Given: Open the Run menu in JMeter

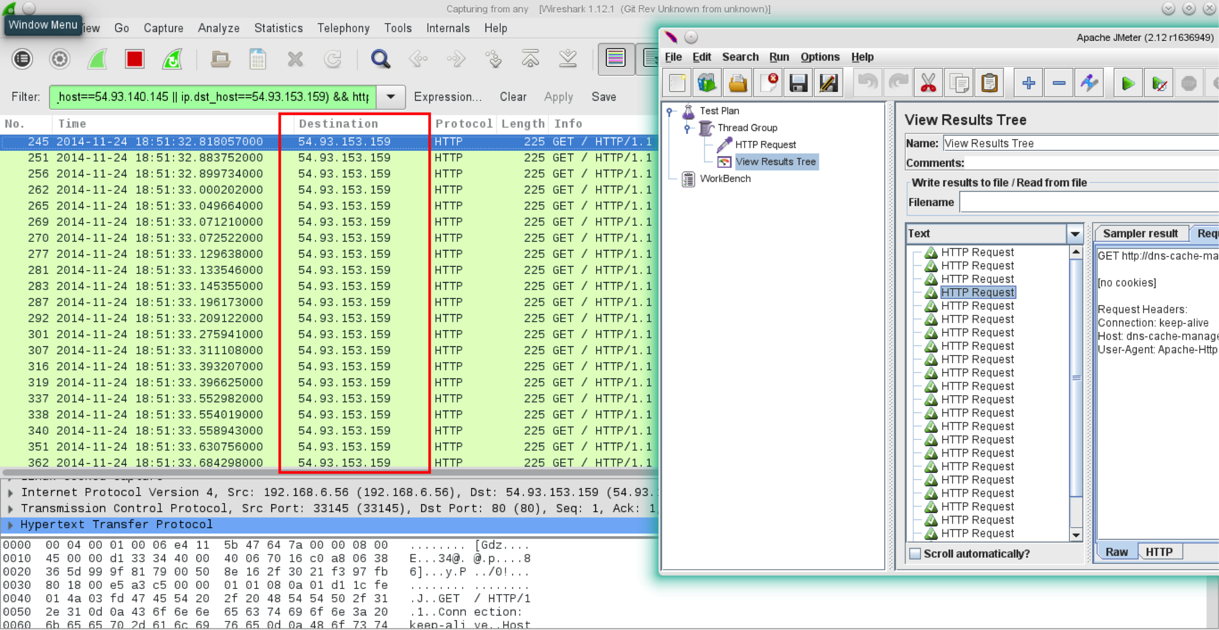Looking at the screenshot, I should [x=779, y=57].
